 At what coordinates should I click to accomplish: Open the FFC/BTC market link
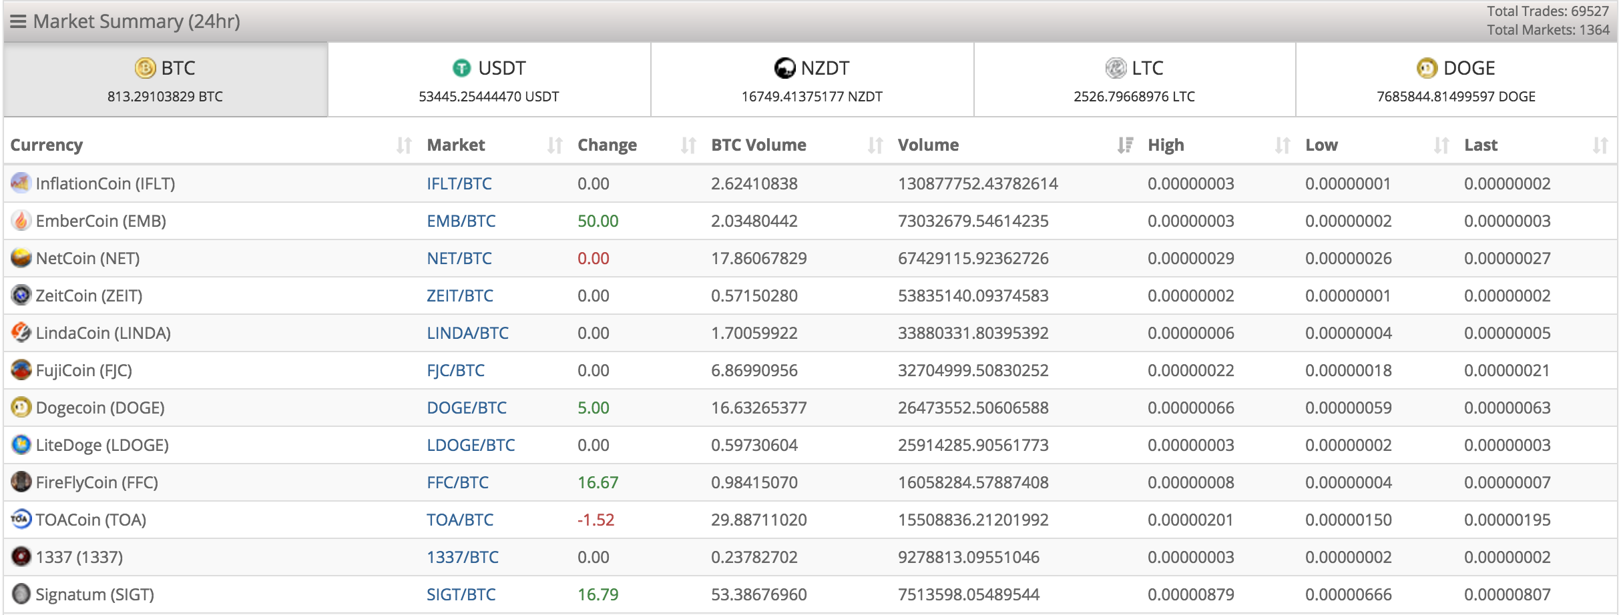click(x=458, y=482)
